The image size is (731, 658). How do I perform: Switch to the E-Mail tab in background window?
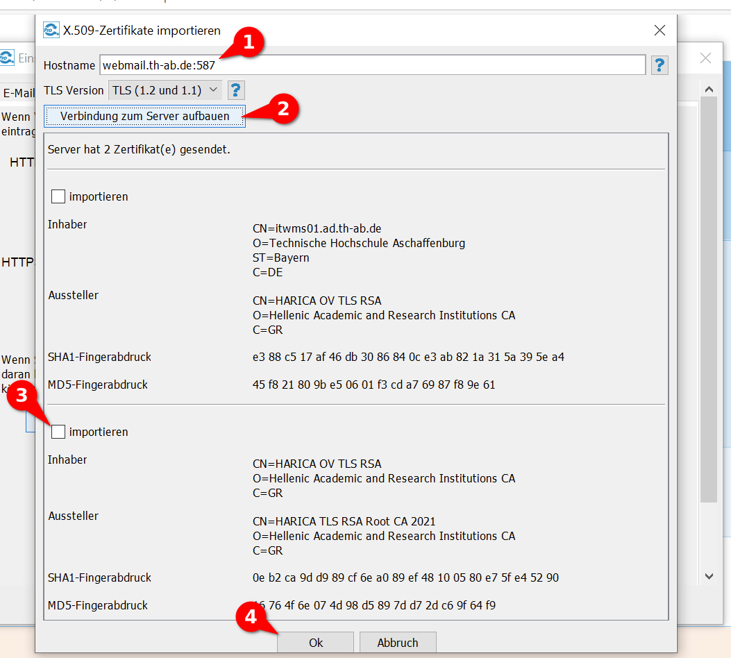tap(17, 93)
